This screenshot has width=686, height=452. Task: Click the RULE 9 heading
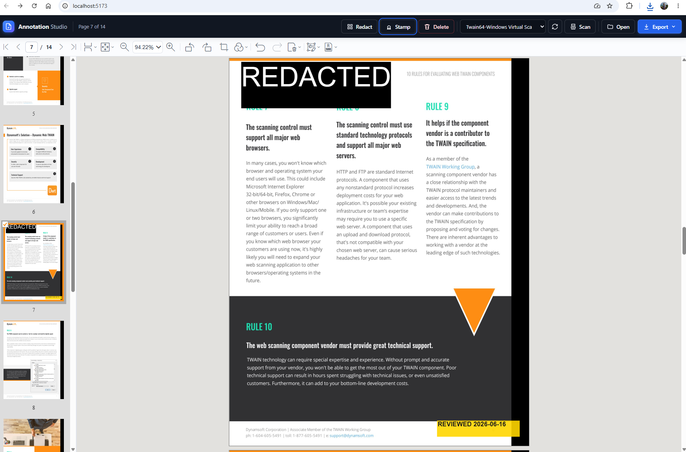click(x=437, y=107)
